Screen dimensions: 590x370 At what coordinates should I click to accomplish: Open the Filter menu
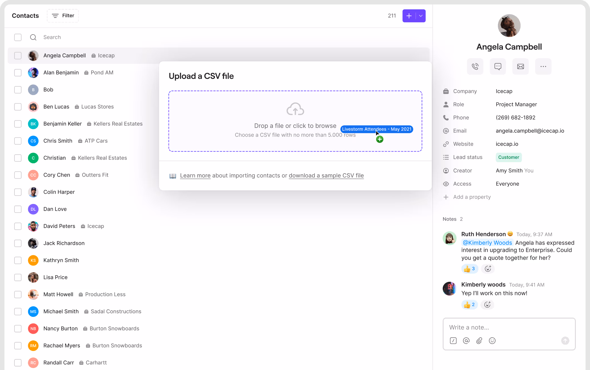[63, 16]
